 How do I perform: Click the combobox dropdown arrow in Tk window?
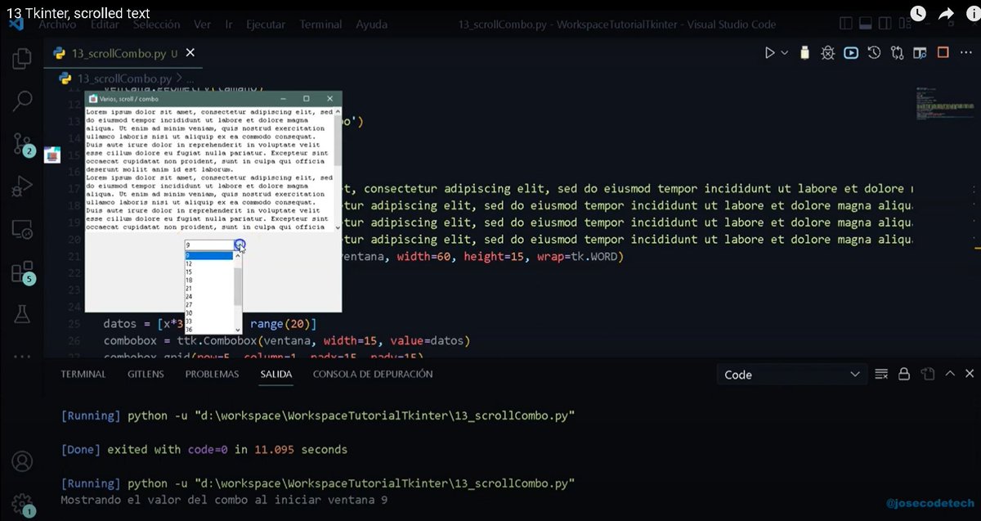(x=240, y=245)
